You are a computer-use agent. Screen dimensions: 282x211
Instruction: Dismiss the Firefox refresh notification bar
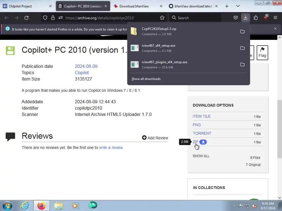click(x=275, y=29)
